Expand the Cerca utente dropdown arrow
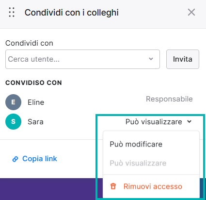This screenshot has height=200, width=206. pyautogui.click(x=151, y=59)
